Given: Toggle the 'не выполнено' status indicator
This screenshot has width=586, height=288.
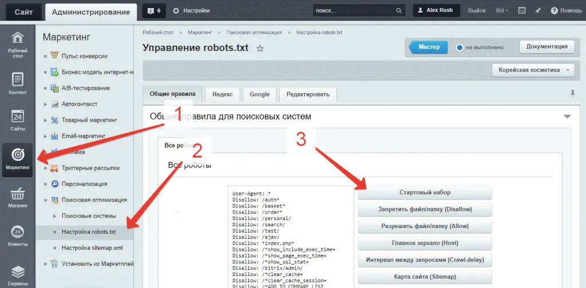Looking at the screenshot, I should point(459,47).
